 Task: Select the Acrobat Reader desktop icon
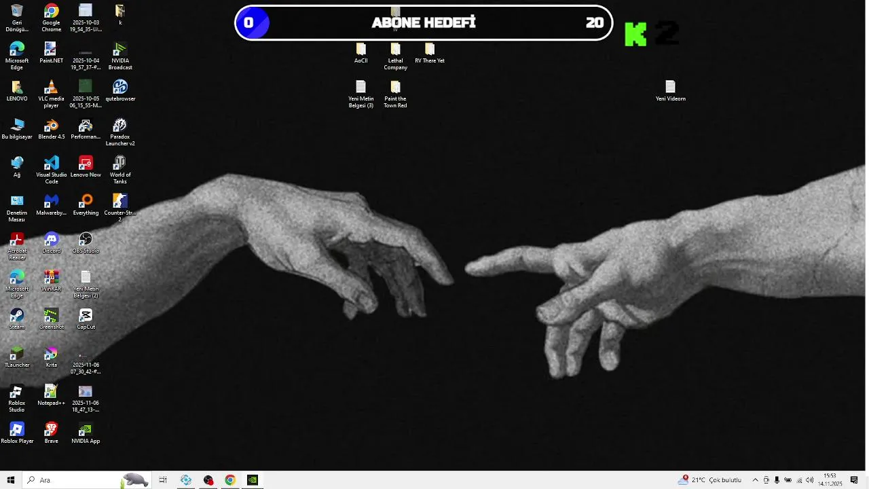(17, 247)
